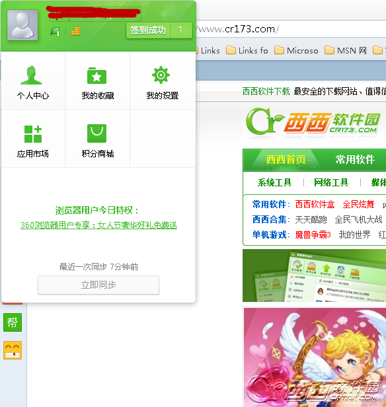
Task: Click the 最近一次同步 7分钟前 status text
Action: 98,266
